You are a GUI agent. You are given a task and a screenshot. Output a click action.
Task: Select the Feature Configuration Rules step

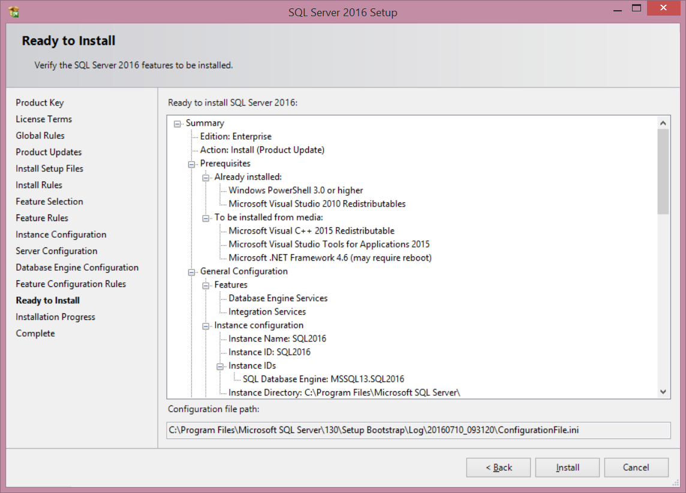tap(71, 284)
